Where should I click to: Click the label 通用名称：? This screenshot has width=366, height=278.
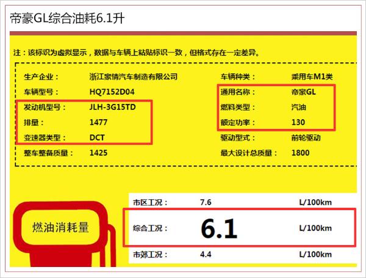point(238,92)
